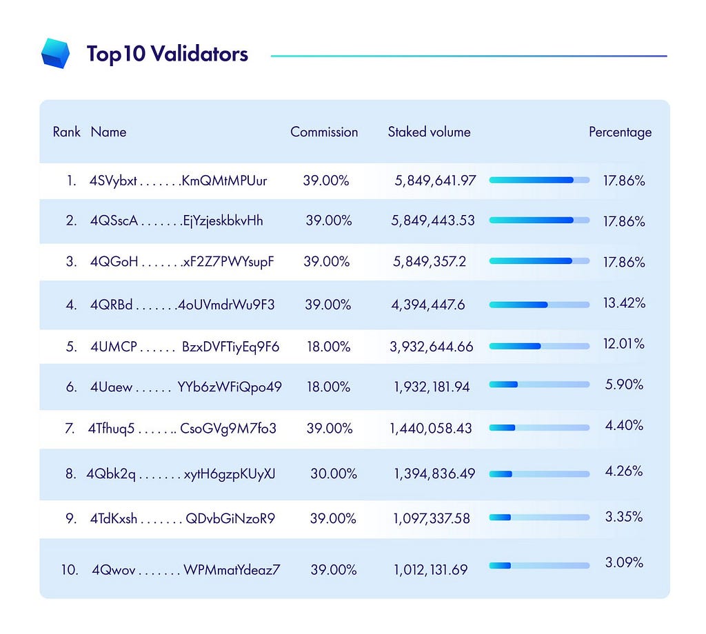Open validator 4SVybxt...KmQMtMPUur

(x=179, y=181)
